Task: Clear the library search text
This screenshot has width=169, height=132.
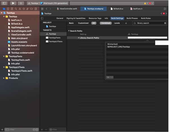Action: 165,23
